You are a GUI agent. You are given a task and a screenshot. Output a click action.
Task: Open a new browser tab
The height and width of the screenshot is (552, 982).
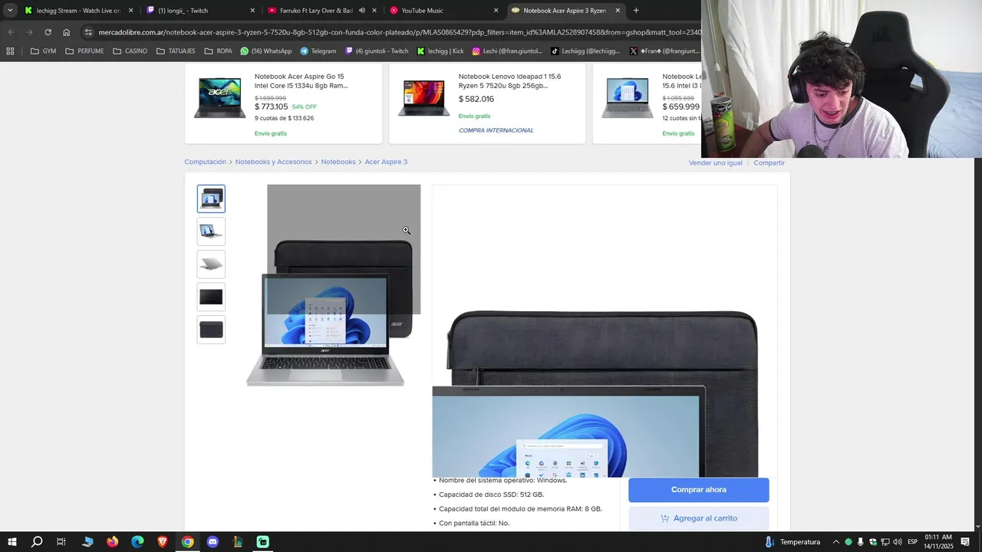click(x=635, y=11)
